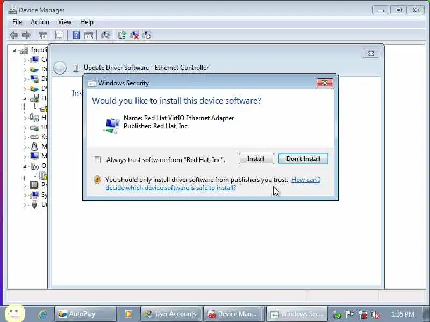Select the fpeoli computer root item
Viewport: 430px width, 322px height.
point(34,50)
